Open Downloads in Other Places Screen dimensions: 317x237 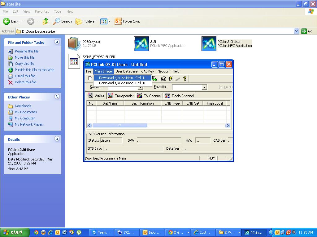coord(23,106)
